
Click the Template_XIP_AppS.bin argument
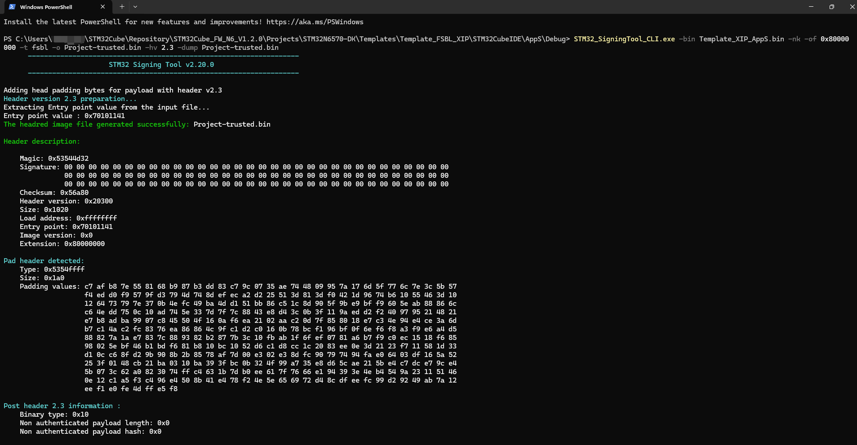pyautogui.click(x=742, y=39)
